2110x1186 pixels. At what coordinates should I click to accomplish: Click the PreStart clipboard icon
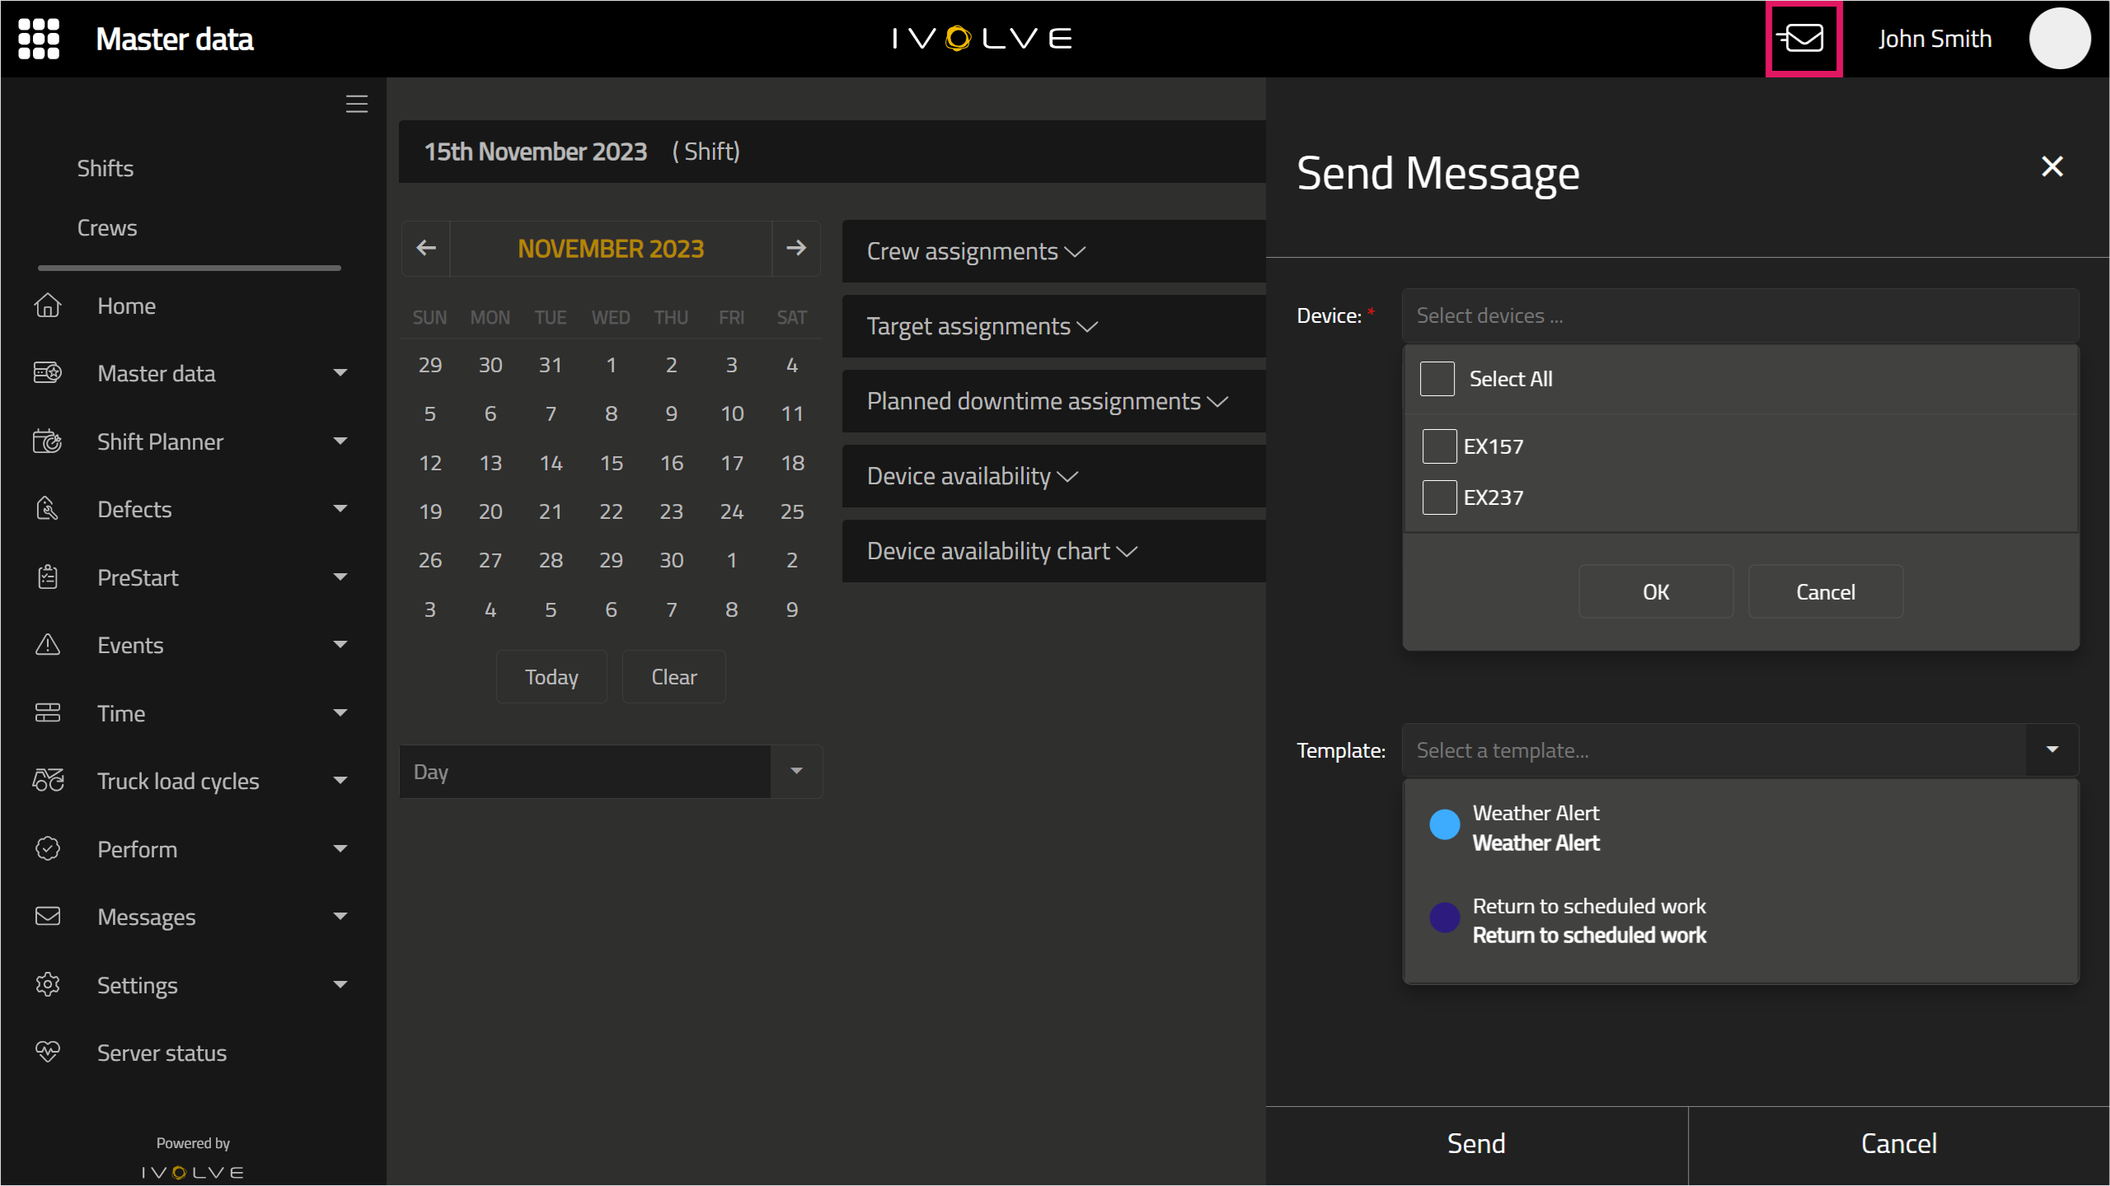pos(48,577)
